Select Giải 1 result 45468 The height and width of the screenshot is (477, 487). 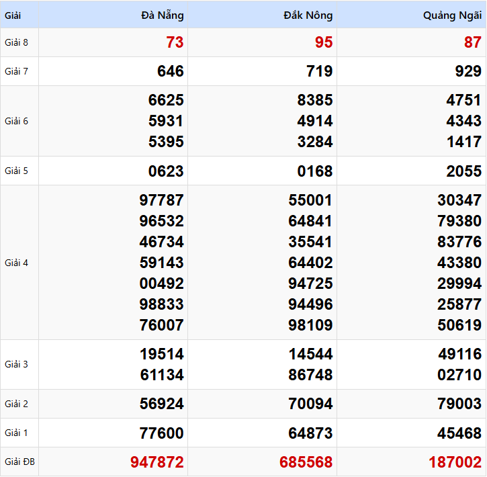tap(459, 433)
